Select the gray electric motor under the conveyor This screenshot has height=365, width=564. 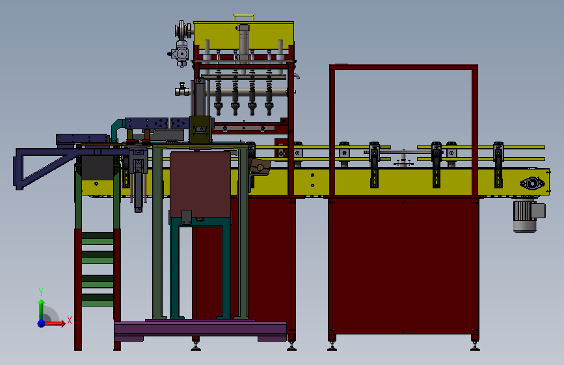tap(528, 216)
